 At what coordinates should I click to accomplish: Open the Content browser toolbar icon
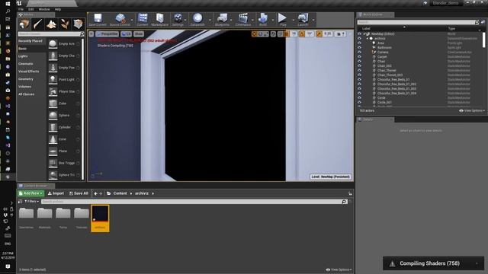point(143,18)
